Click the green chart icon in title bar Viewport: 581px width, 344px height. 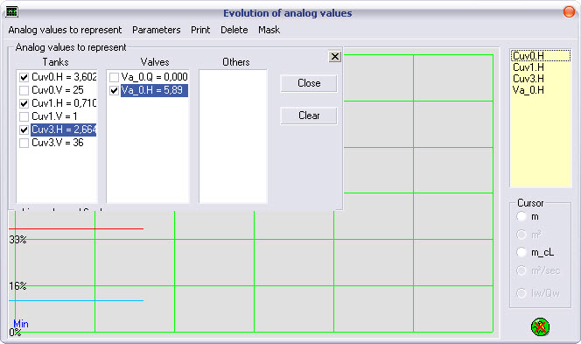pos(12,12)
